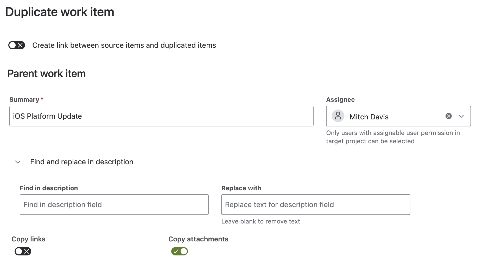Viewport: 496px width, 271px height.
Task: Turn on the Copy links switch
Action: point(23,251)
